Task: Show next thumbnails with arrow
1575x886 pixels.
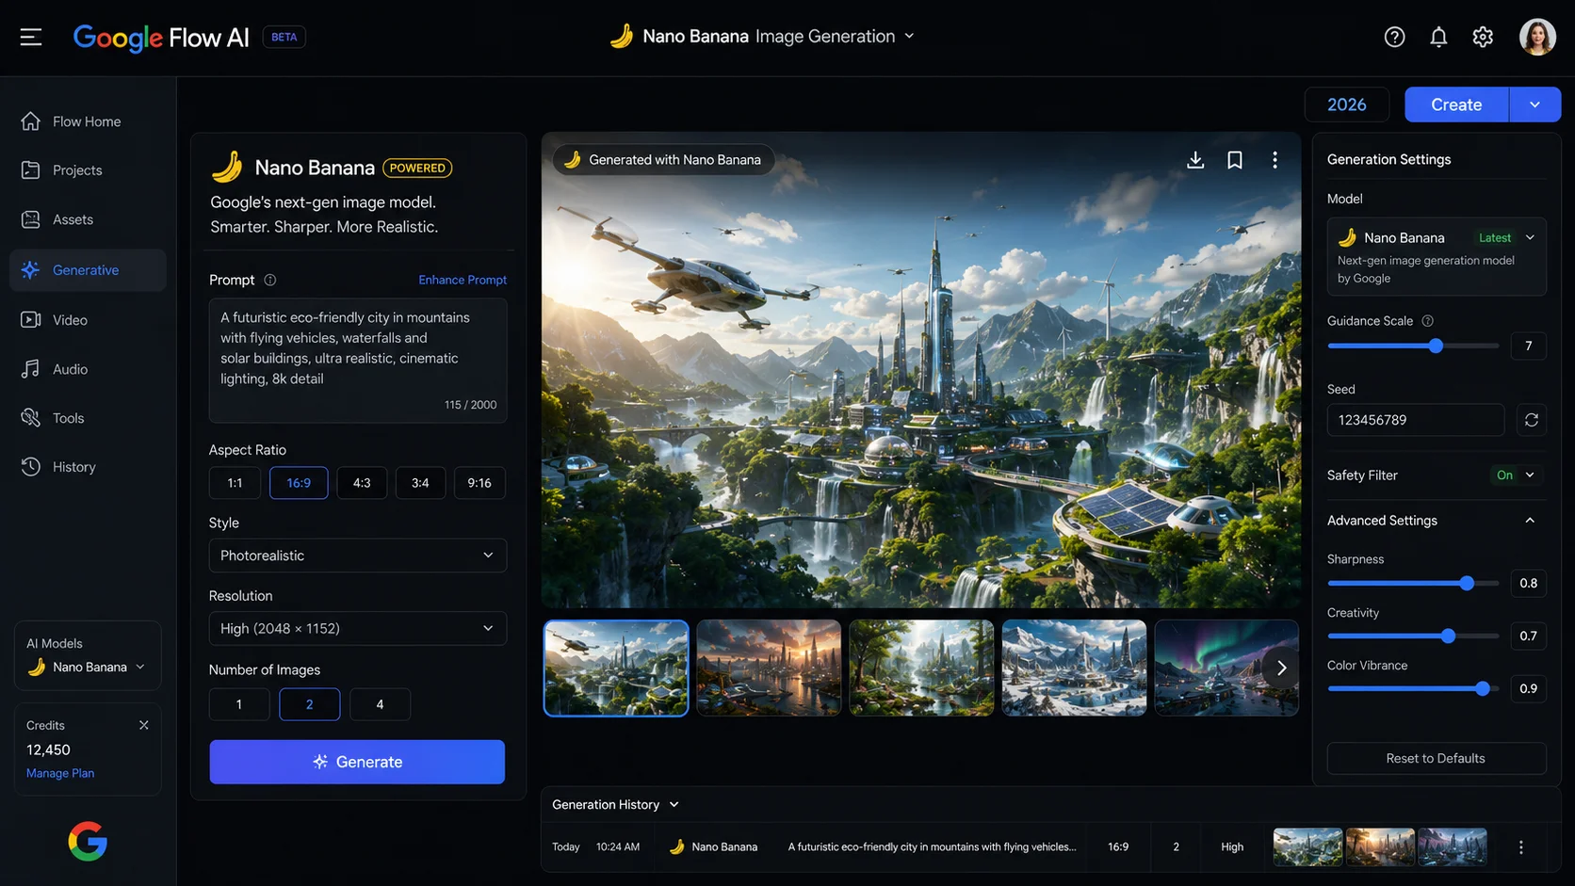Action: coord(1281,668)
